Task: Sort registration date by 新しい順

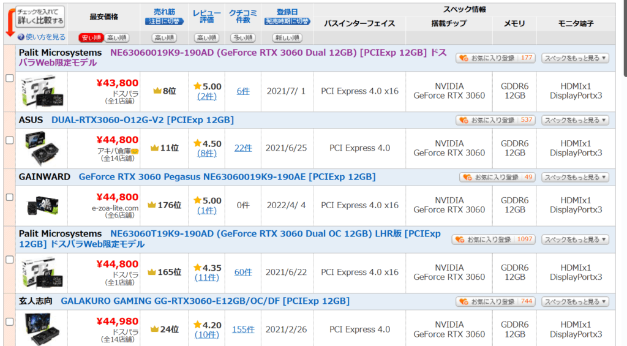Action: [287, 37]
